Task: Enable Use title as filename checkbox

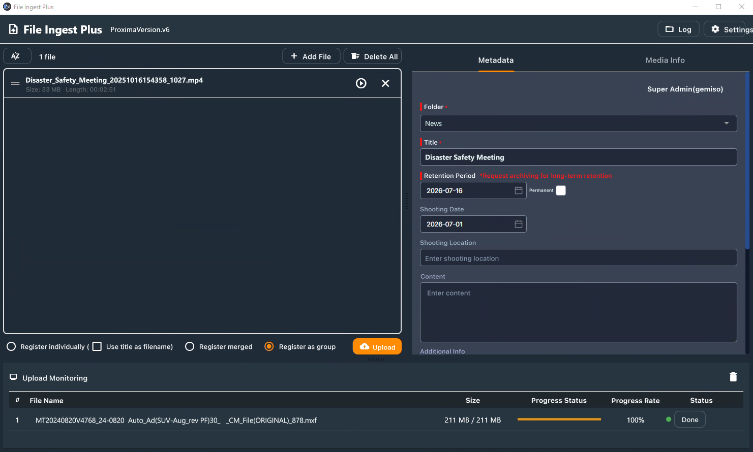Action: click(x=97, y=346)
